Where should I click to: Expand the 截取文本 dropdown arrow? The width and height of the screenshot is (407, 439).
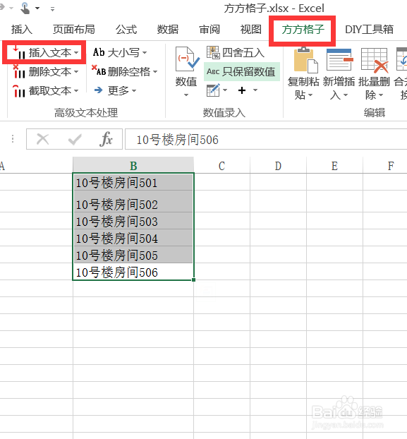tap(76, 91)
